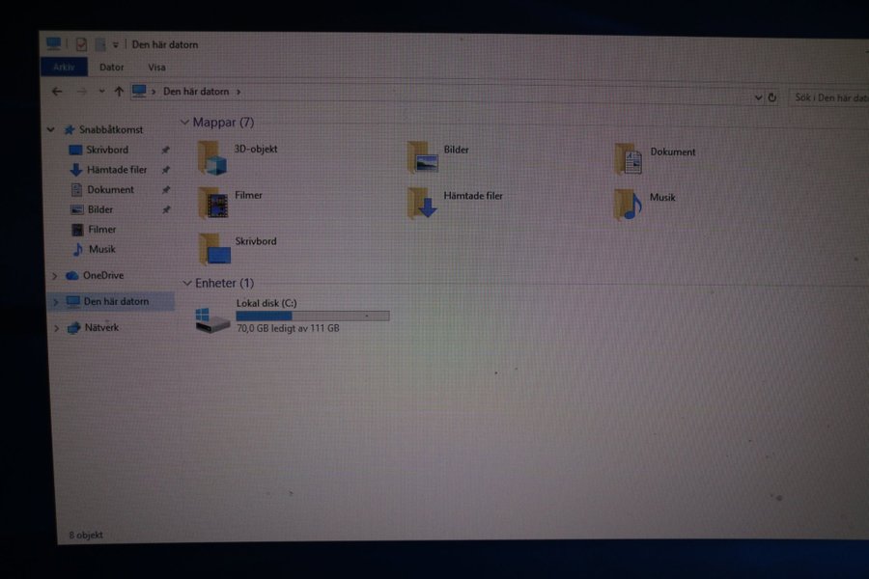Screen dimensions: 869x579
Task: Open the Filmer folder icon
Action: pyautogui.click(x=213, y=203)
